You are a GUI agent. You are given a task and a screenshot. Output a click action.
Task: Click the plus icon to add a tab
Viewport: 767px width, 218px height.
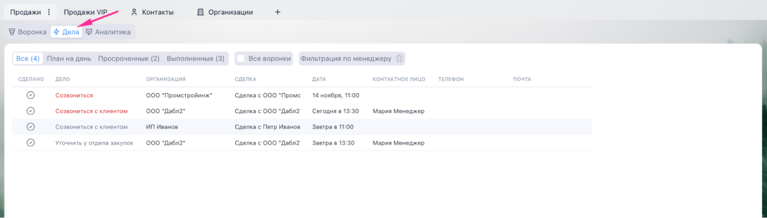[x=278, y=12]
